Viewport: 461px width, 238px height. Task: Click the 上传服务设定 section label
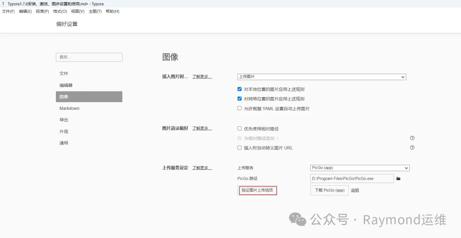tap(175, 168)
